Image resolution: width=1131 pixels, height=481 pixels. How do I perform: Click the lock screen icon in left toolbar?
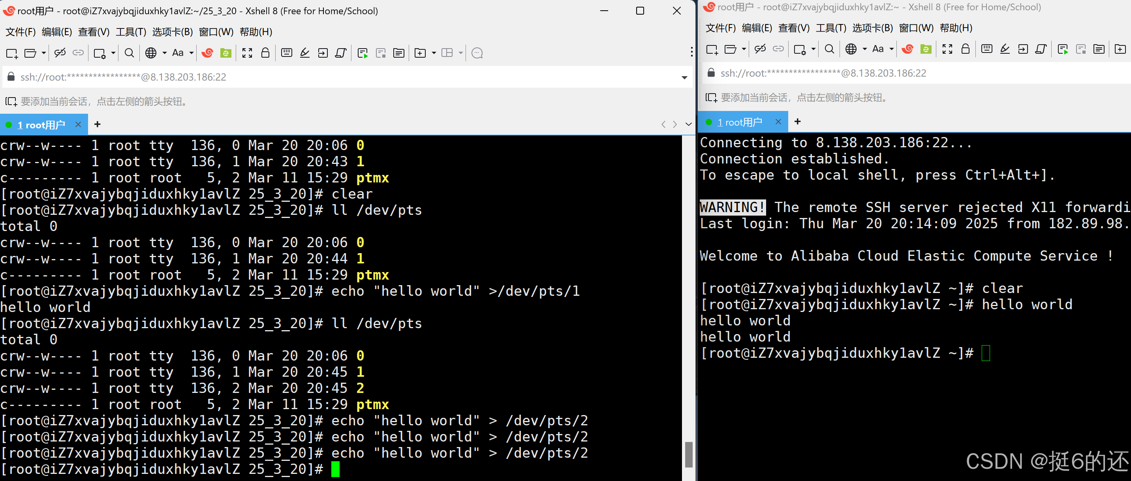click(x=265, y=53)
